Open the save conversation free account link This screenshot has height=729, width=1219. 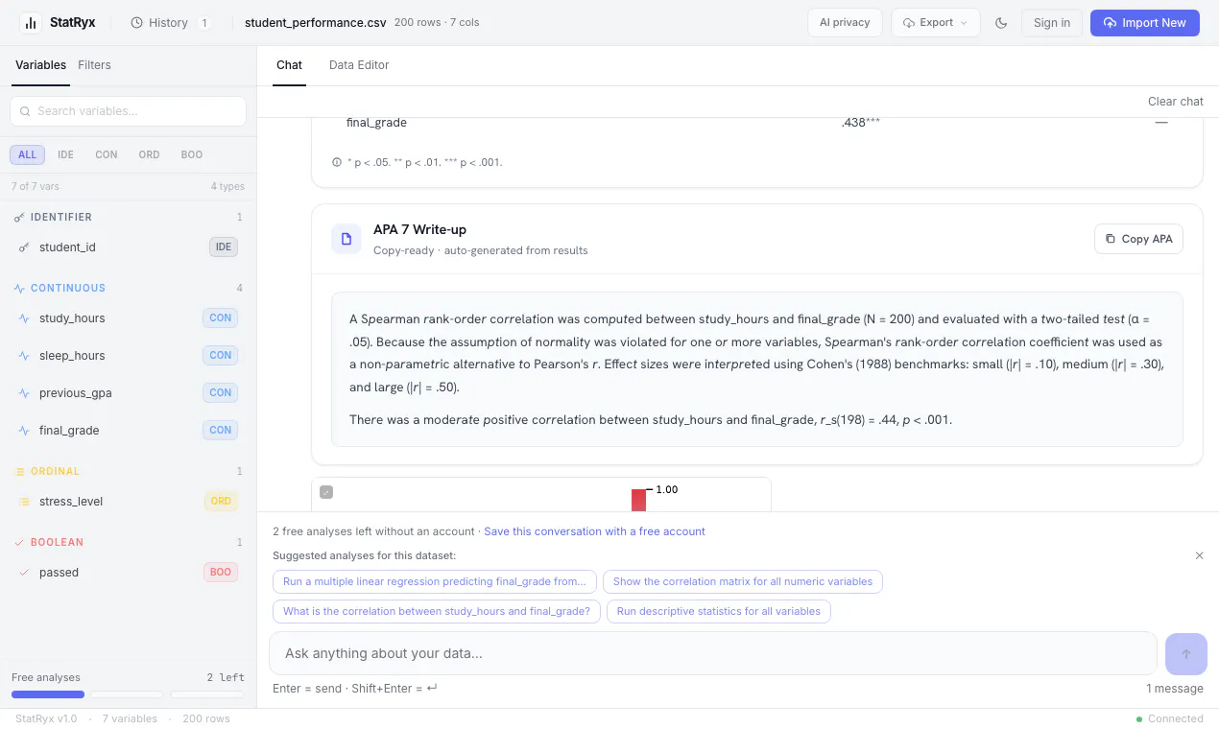pyautogui.click(x=594, y=531)
